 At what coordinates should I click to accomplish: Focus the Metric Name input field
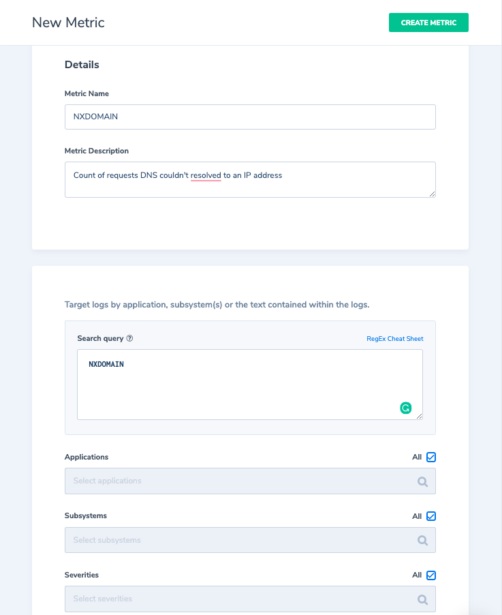click(x=250, y=117)
